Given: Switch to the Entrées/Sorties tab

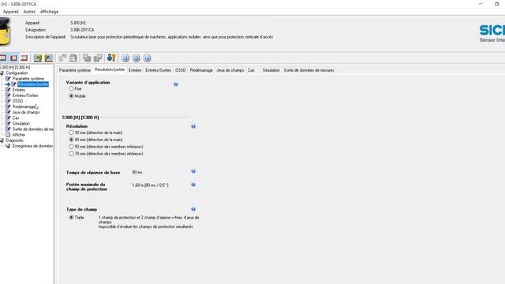Looking at the screenshot, I should pos(158,70).
